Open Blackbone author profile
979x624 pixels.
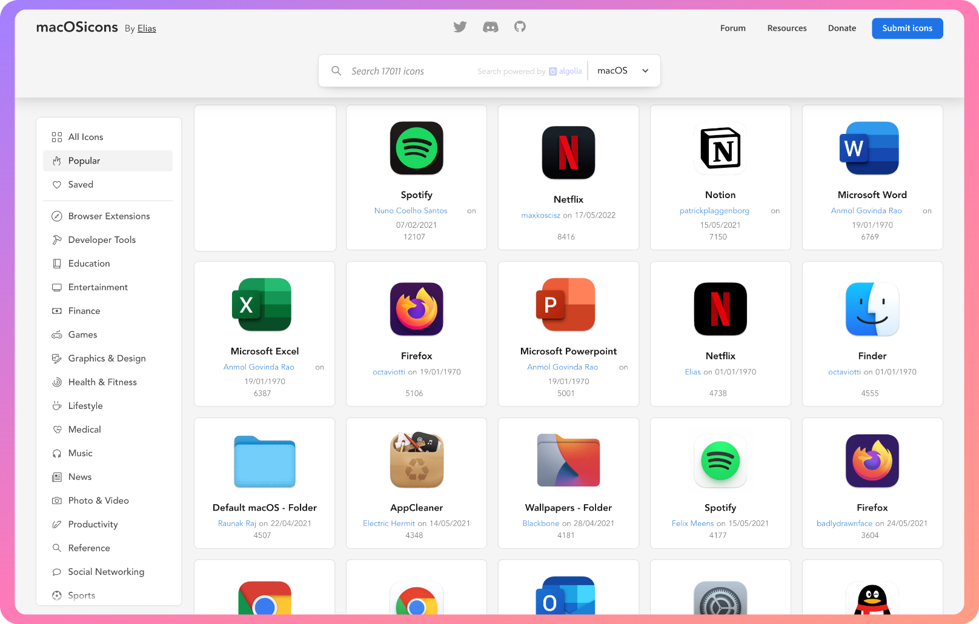pos(540,523)
